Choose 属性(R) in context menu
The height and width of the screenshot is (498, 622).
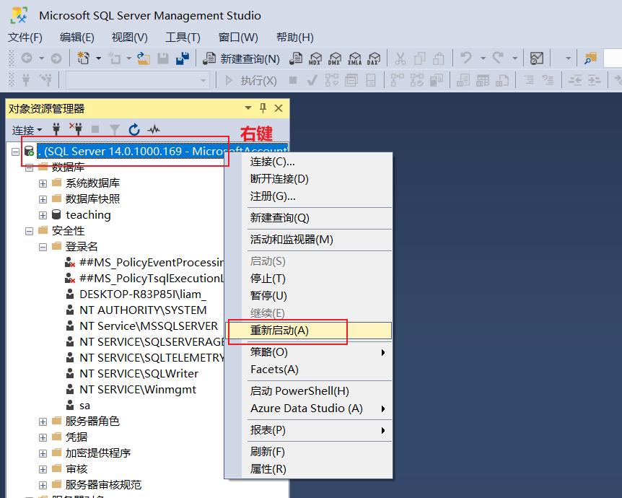pyautogui.click(x=309, y=469)
